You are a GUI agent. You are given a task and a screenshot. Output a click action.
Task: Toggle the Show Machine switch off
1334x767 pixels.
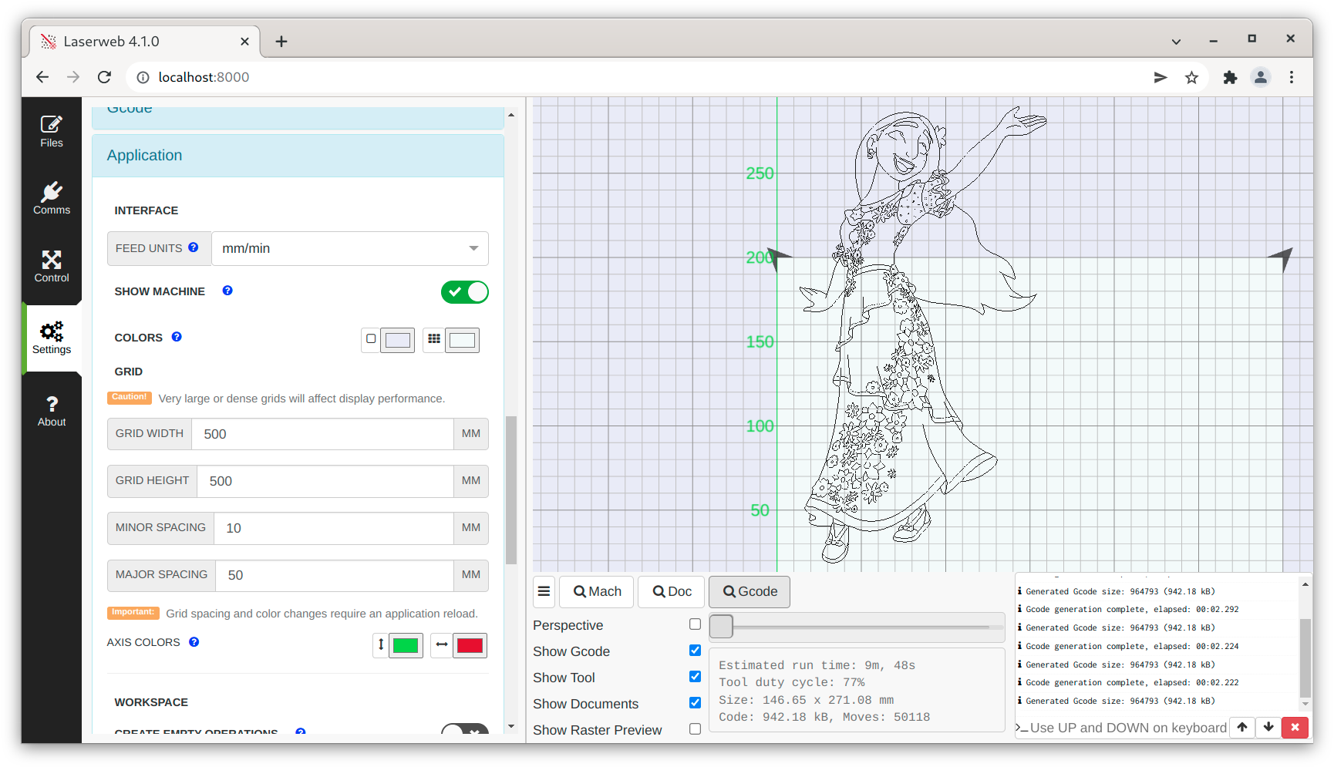[x=465, y=292]
